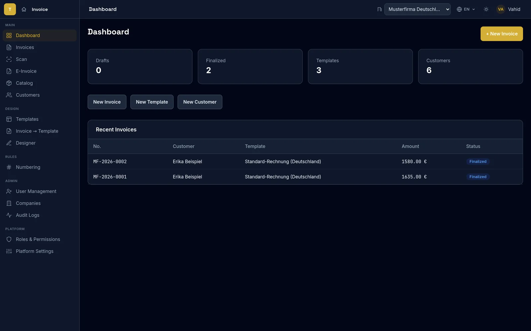Click the E-Invoice sidebar icon
Screen dimensions: 531x331
(9, 71)
